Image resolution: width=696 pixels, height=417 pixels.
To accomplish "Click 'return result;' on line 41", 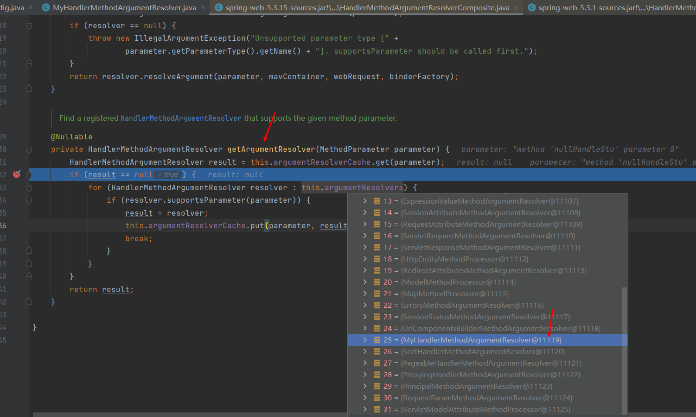I will [x=102, y=289].
